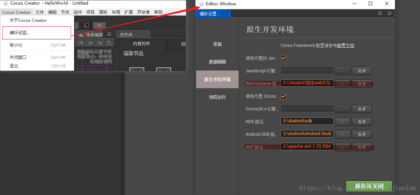Open the scene editor panel hamburger menu
The height and width of the screenshot is (195, 420).
[x=109, y=34]
